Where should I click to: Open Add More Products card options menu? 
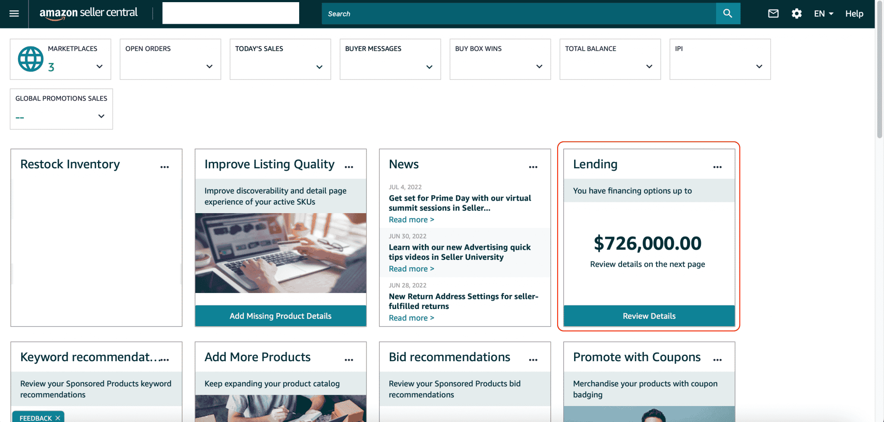coord(349,359)
